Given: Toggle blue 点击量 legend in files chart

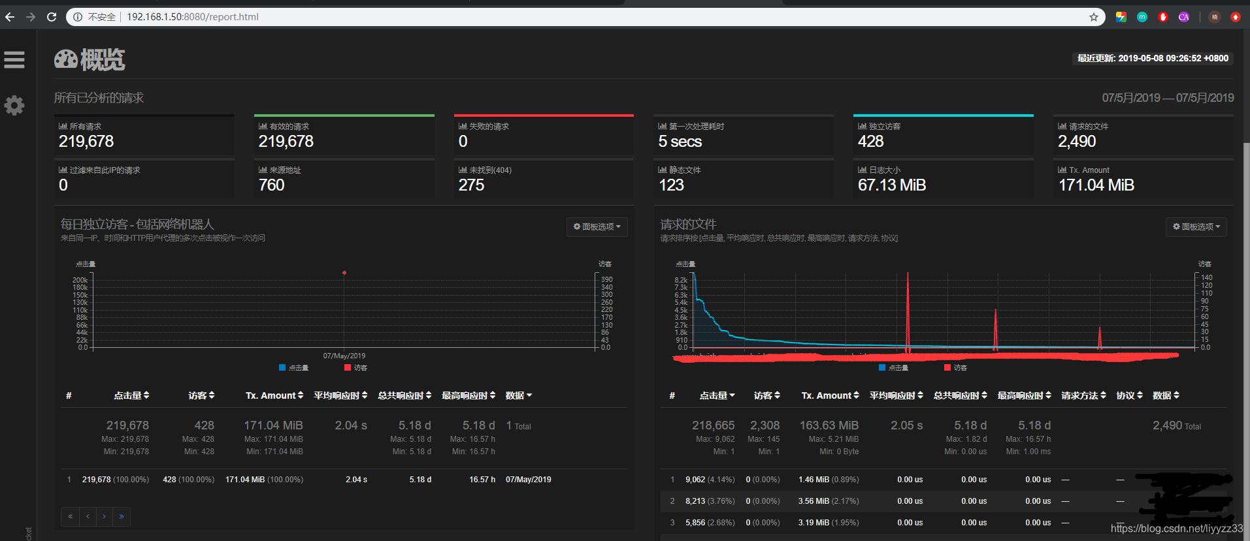Looking at the screenshot, I should pyautogui.click(x=894, y=368).
